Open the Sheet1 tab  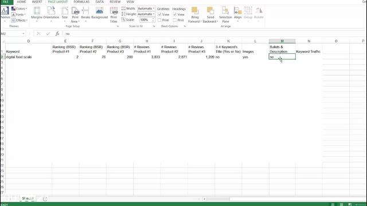pyautogui.click(x=28, y=199)
